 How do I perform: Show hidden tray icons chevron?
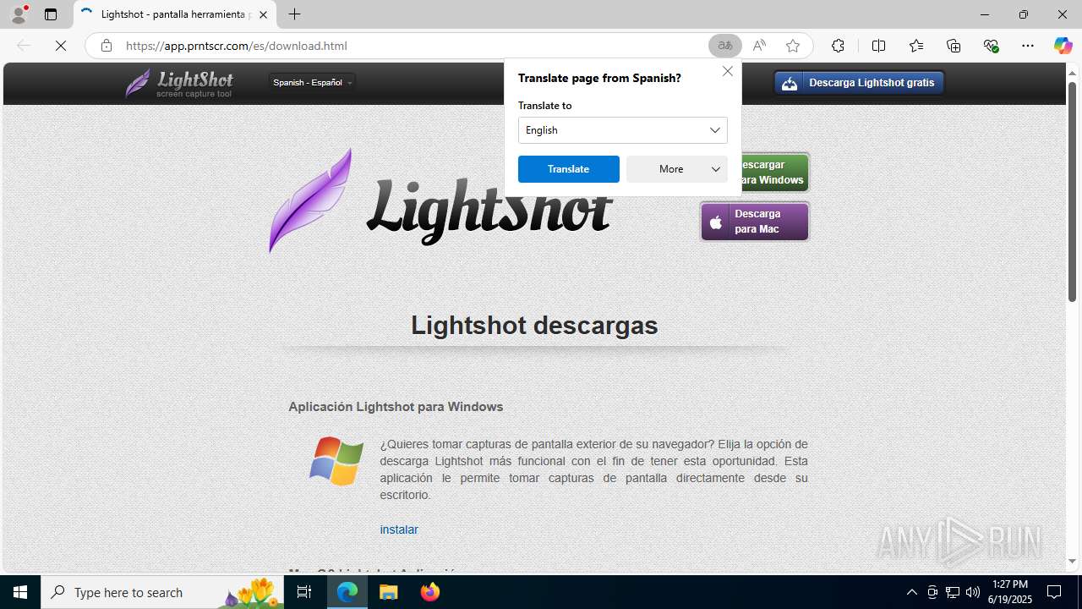[x=912, y=592]
